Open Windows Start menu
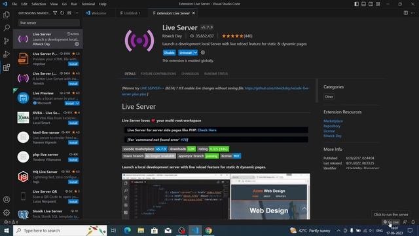Screen dimensions: 419x236 coord(7,230)
